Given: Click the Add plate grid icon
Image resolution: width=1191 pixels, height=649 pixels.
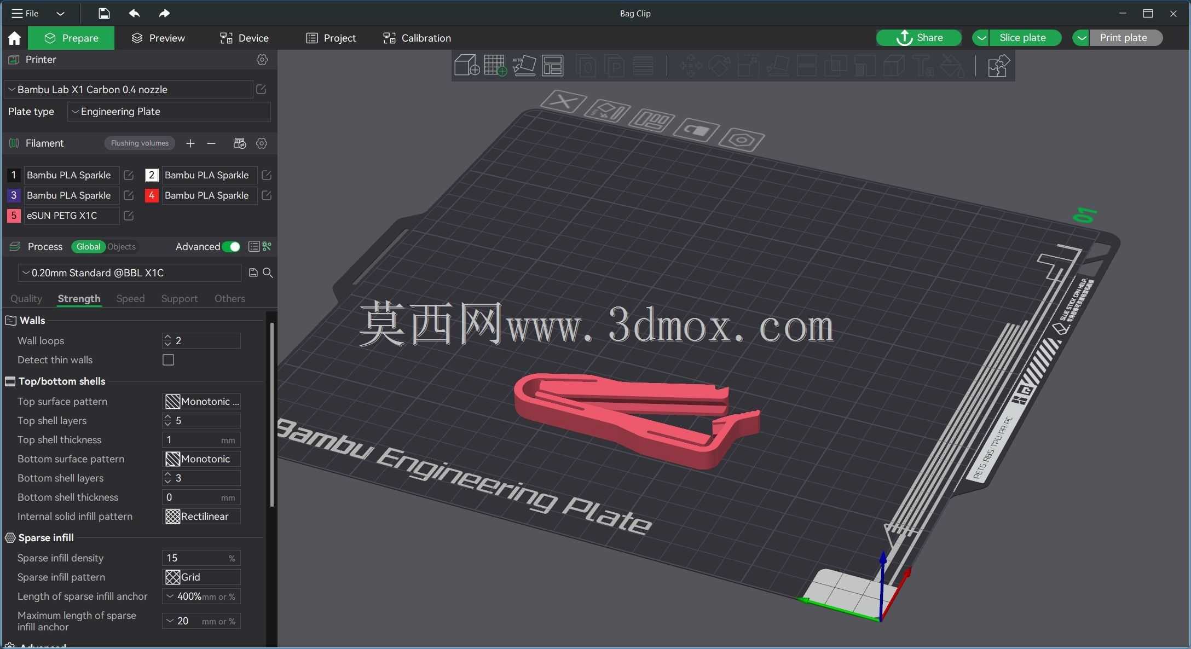Looking at the screenshot, I should click(x=496, y=66).
